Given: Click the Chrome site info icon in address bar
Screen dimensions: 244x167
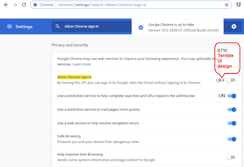Looking at the screenshot, I should pyautogui.click(x=35, y=5).
